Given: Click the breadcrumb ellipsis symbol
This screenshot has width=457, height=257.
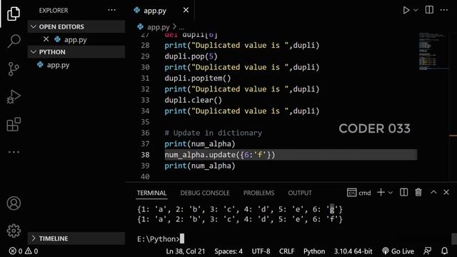Looking at the screenshot, I should pos(181,28).
